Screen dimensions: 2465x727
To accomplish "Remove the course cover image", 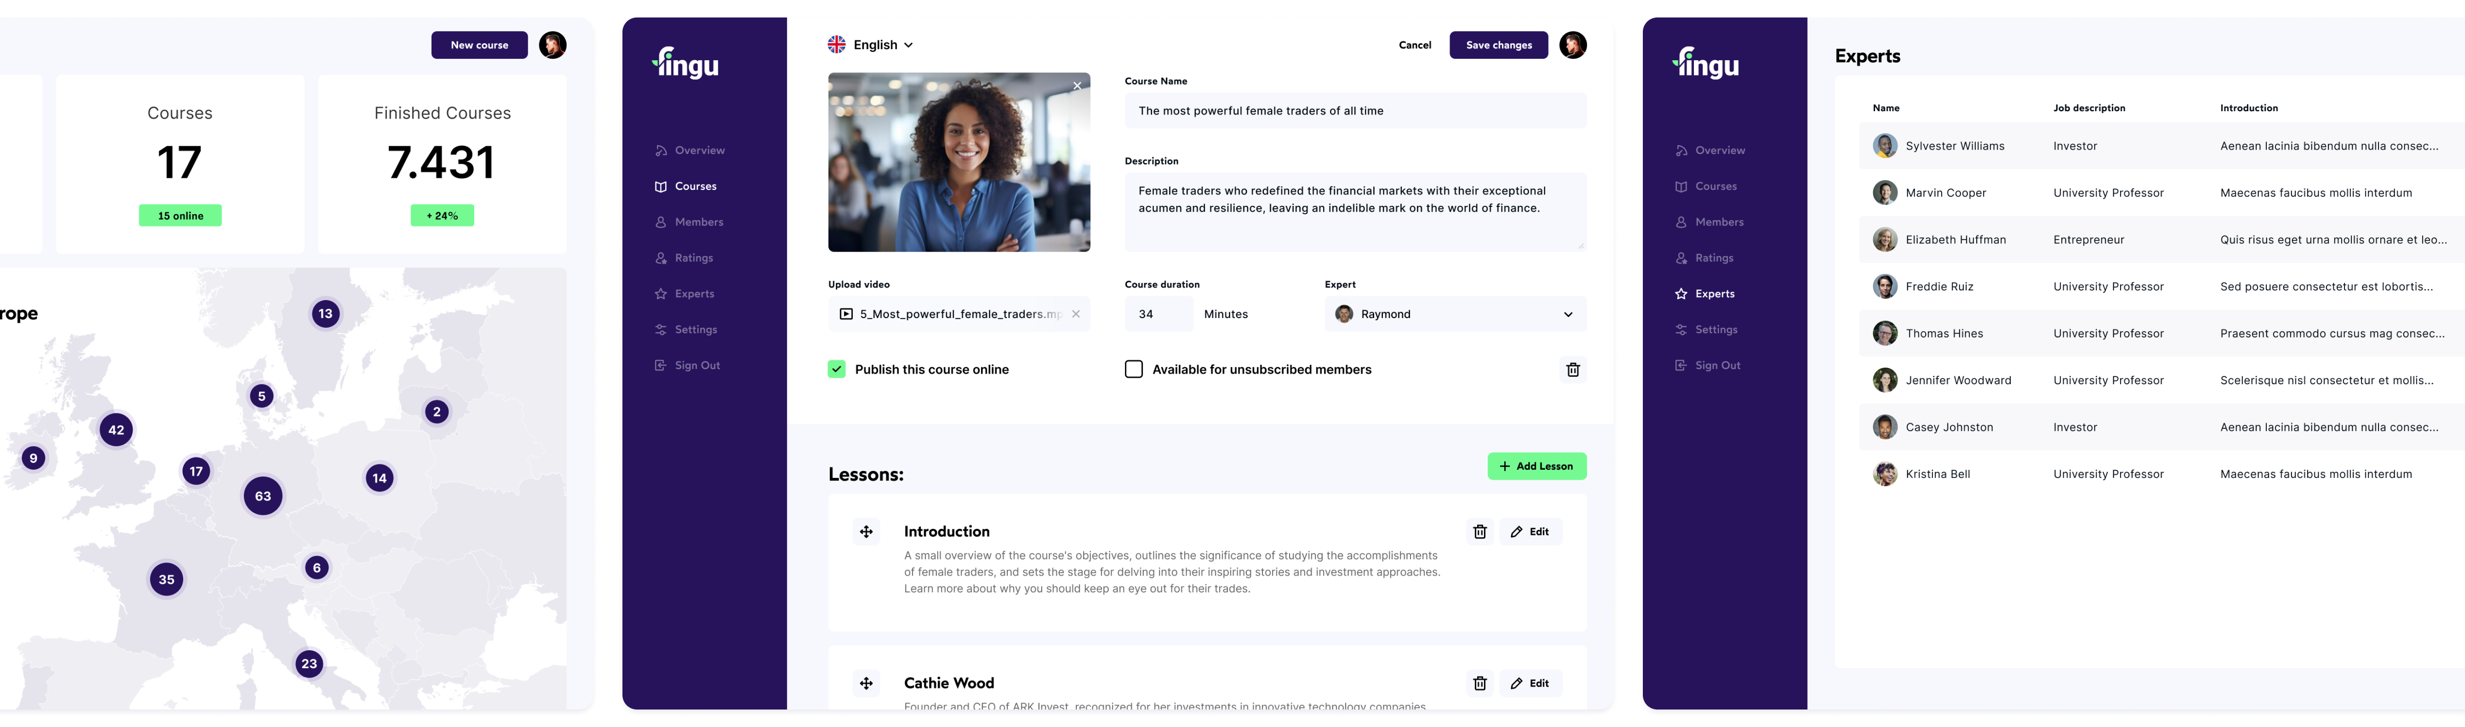I will [1076, 86].
